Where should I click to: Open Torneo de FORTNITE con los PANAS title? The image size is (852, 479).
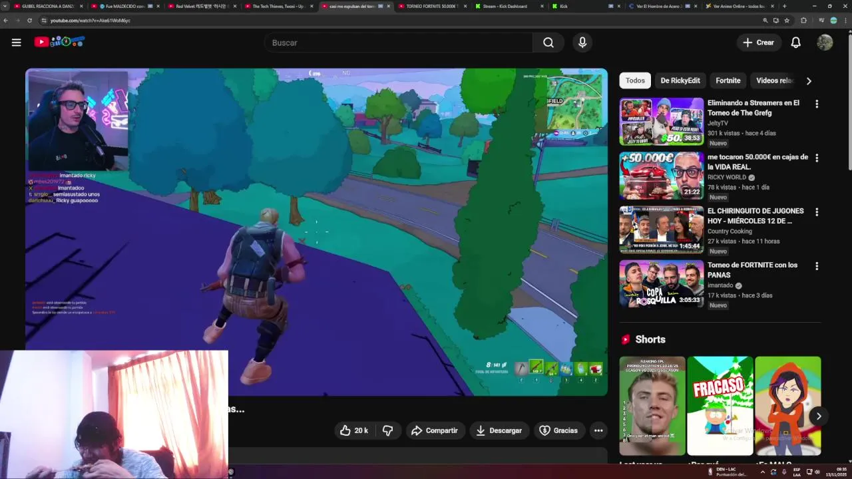coord(752,269)
